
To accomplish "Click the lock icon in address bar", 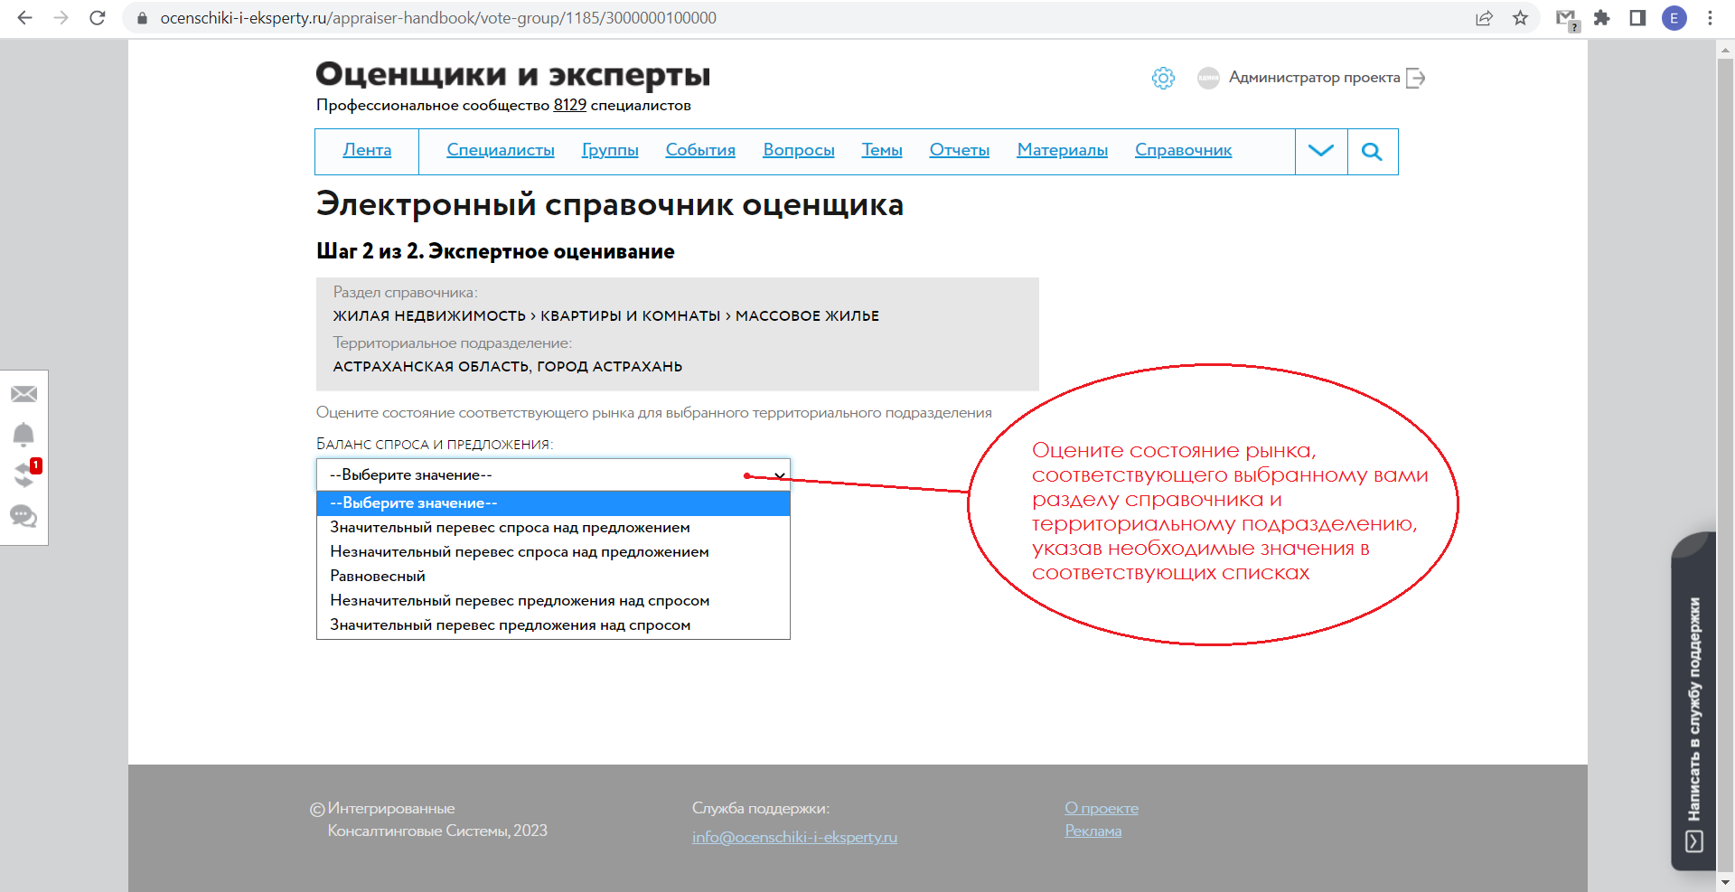I will coord(142,18).
